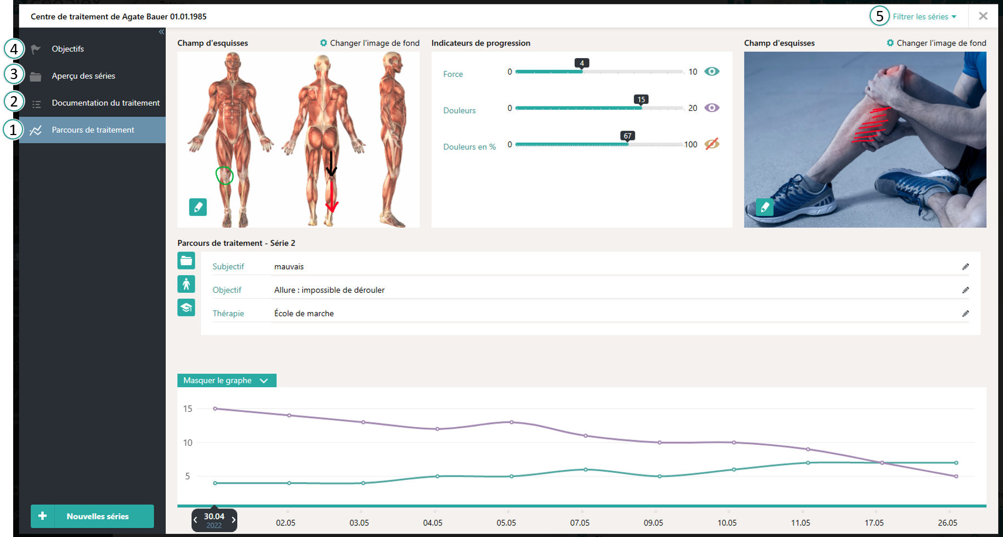
Task: Click the pencil icon under the body diagram
Action: 198,207
